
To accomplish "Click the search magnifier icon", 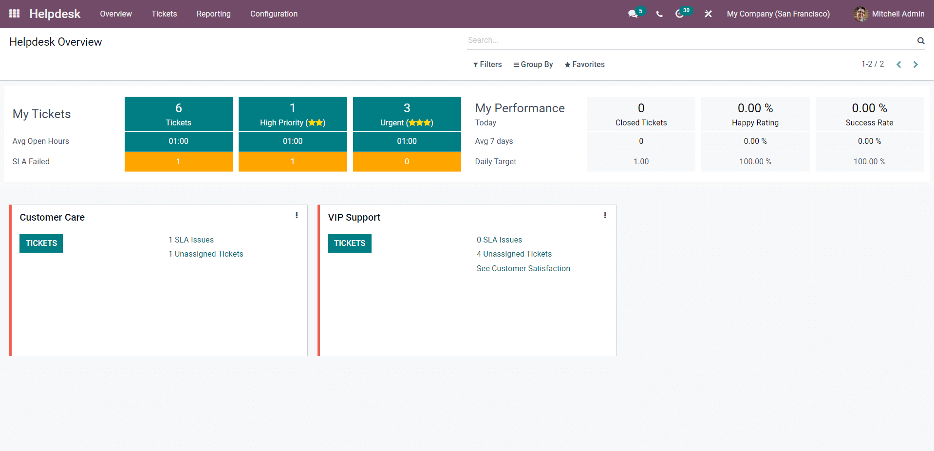I will coord(921,40).
